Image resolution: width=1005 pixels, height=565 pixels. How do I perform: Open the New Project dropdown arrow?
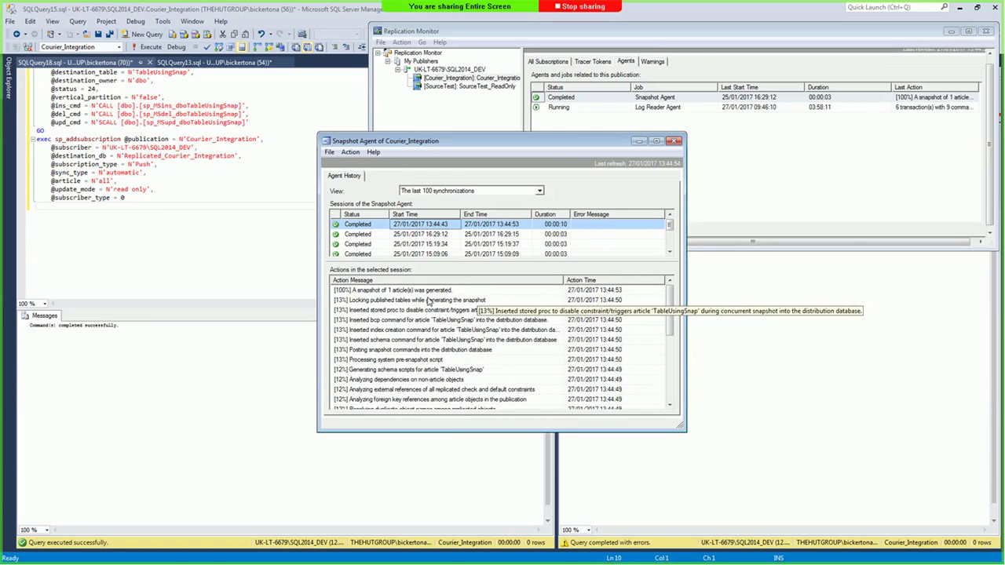(x=60, y=34)
